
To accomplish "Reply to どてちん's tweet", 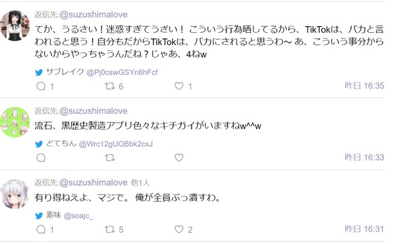I will click(x=41, y=158).
